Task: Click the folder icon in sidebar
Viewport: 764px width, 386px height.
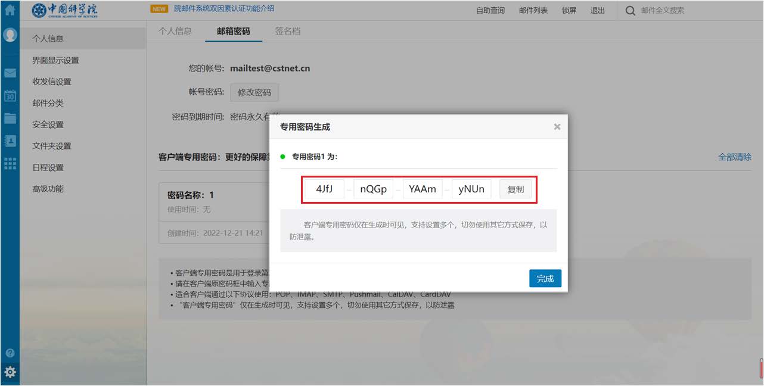Action: point(10,118)
